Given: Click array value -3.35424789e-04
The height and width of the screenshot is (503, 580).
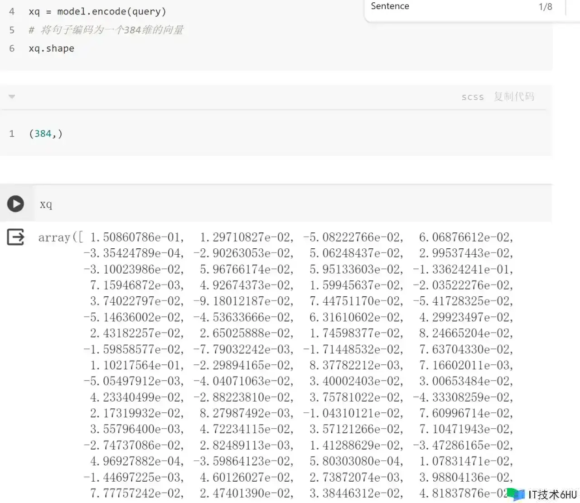Looking at the screenshot, I should [x=133, y=253].
